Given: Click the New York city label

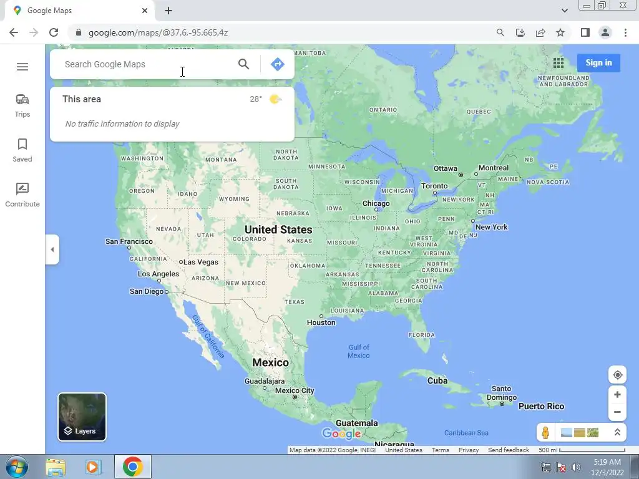Looking at the screenshot, I should coord(492,227).
